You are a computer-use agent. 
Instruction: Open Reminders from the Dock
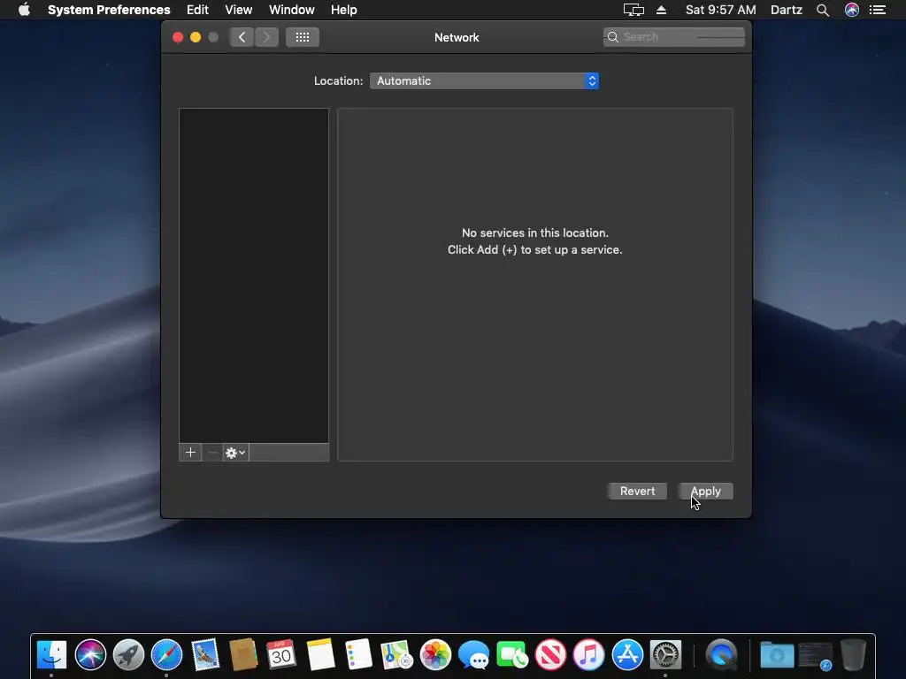point(358,655)
